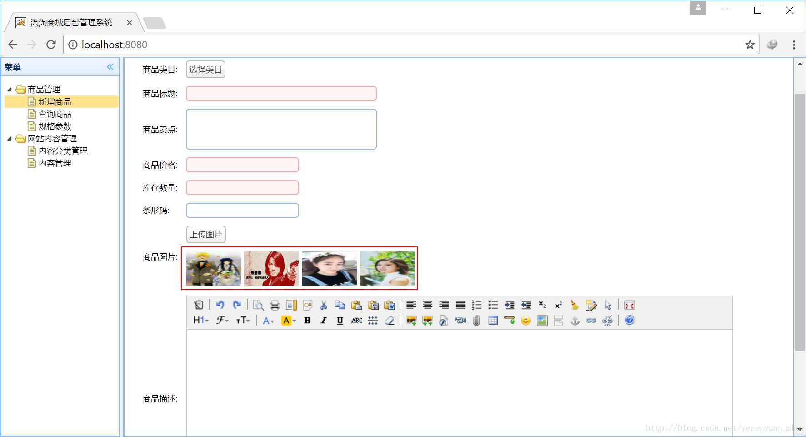
Task: Collapse the 菜单 side panel
Action: tap(110, 67)
